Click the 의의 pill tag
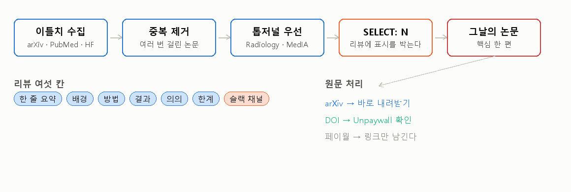 pyautogui.click(x=174, y=99)
